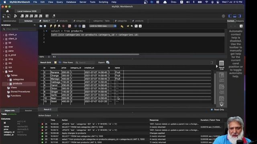Click the schema filter objects field

pyautogui.click(x=19, y=29)
